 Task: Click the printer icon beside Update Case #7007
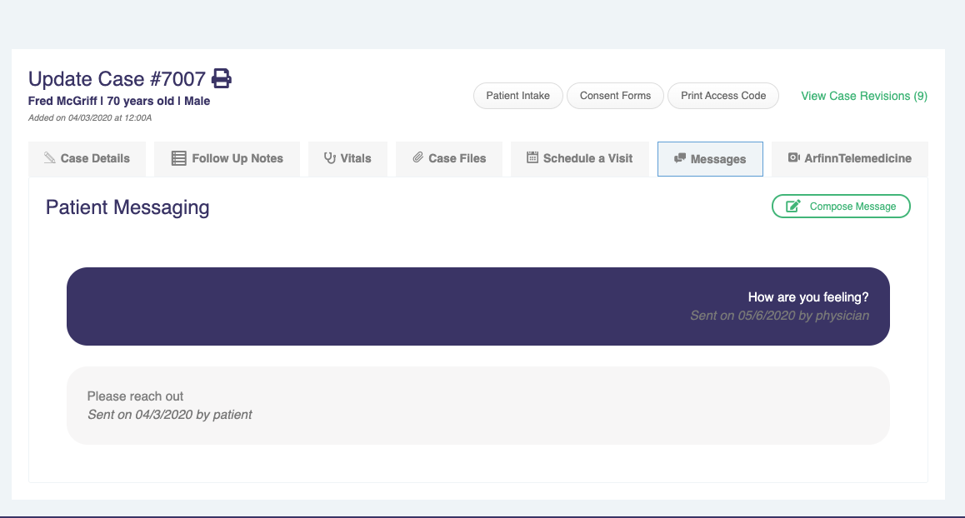click(x=221, y=79)
